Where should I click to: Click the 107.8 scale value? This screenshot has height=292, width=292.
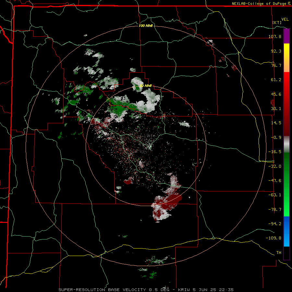tap(275, 36)
